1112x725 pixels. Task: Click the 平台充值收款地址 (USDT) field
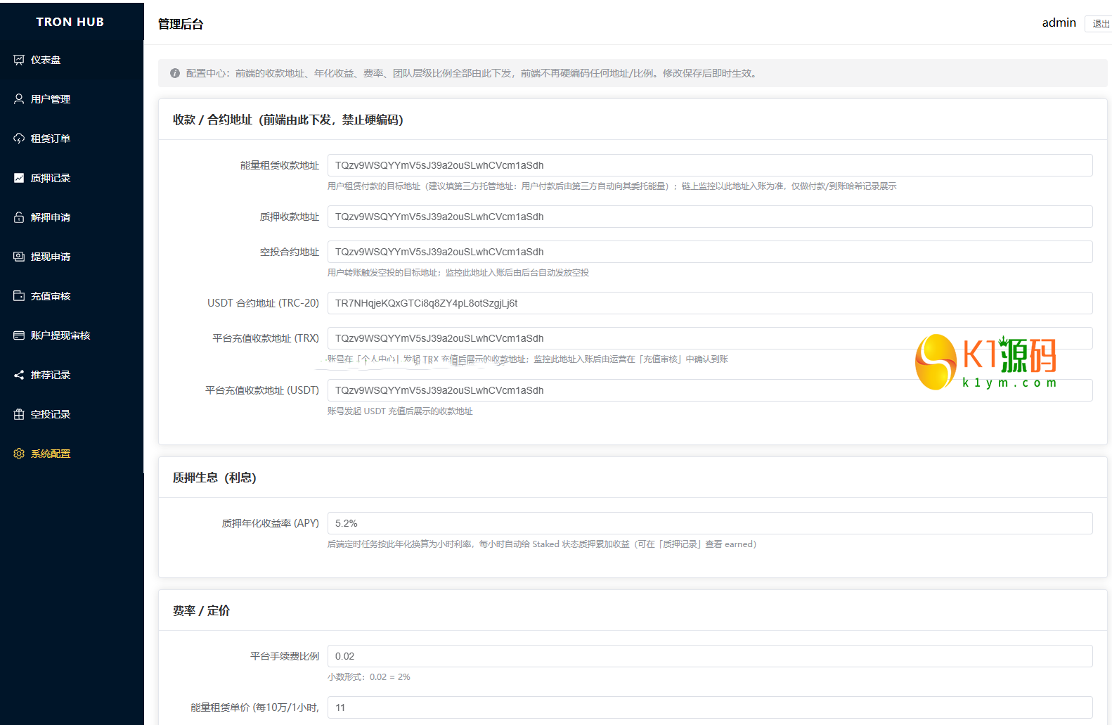(x=710, y=390)
